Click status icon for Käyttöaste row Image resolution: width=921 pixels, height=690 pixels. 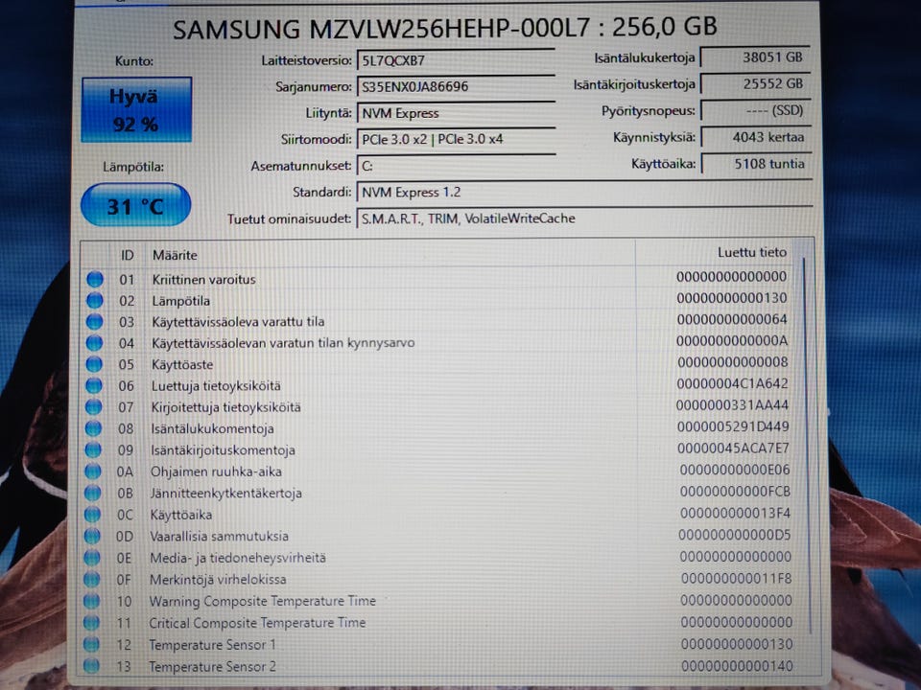click(94, 364)
